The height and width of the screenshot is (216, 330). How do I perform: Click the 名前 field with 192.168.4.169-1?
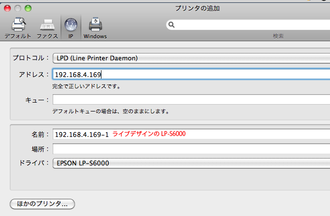point(191,134)
